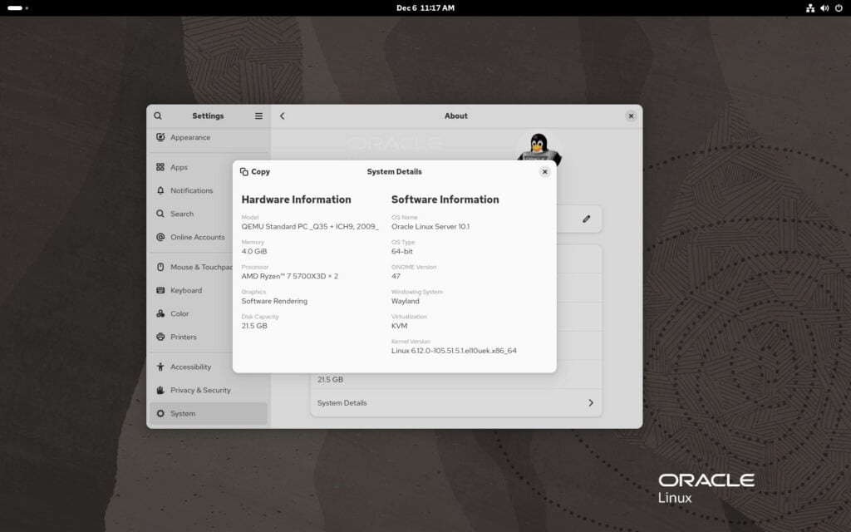Select the Color settings icon

(x=160, y=313)
